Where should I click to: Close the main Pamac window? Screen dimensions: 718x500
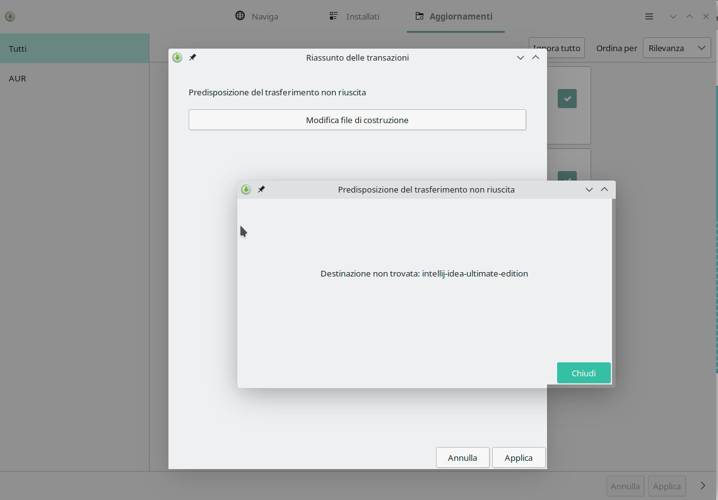point(705,16)
